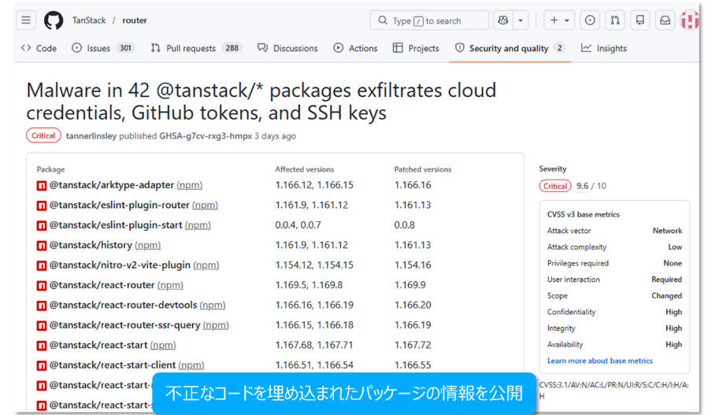
Task: Open the issues circle-dot header icon
Action: tap(590, 20)
